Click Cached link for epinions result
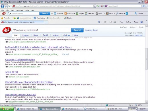This screenshot has width=148, height=111. pyautogui.click(x=65, y=54)
